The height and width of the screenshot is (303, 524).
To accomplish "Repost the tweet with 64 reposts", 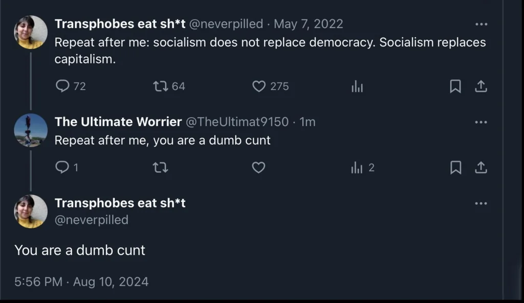I will pos(160,86).
